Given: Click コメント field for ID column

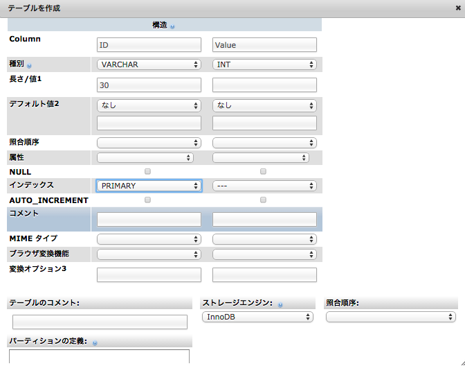Looking at the screenshot, I should click(149, 220).
